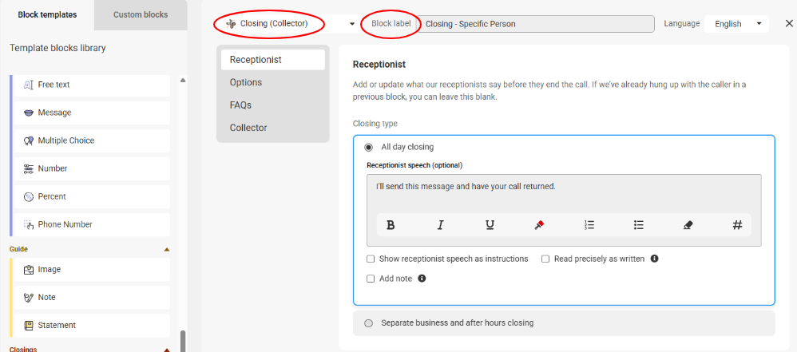This screenshot has height=352, width=797.
Task: Click info icon beside Add note
Action: tap(422, 279)
